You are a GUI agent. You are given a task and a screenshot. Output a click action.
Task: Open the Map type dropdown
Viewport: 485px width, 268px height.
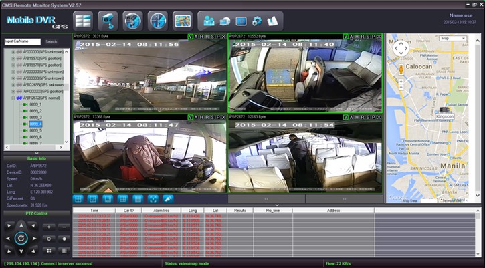[x=452, y=39]
